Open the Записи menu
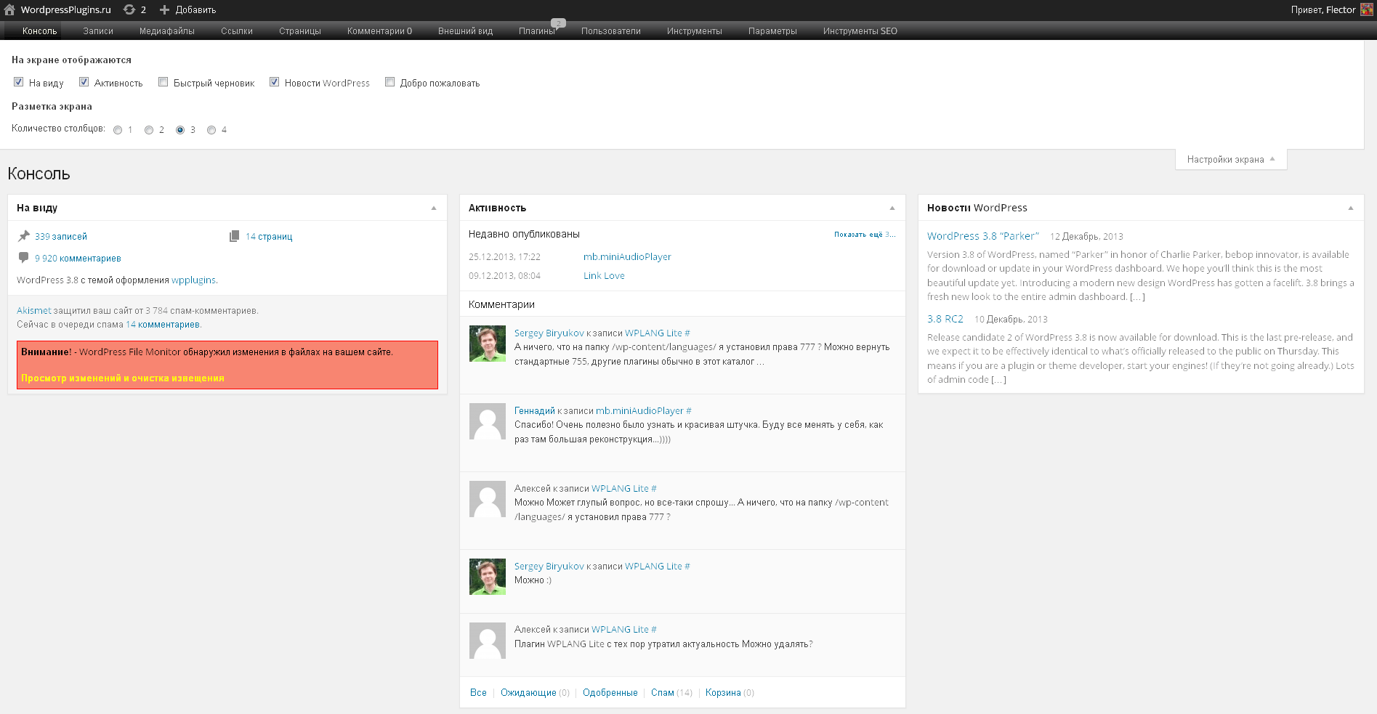 coord(98,31)
